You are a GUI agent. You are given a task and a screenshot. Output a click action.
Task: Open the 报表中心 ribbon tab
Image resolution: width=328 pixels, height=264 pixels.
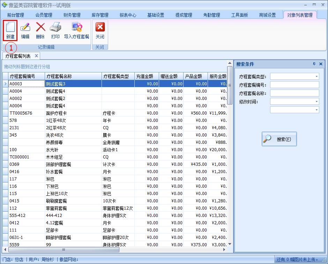pyautogui.click(x=128, y=15)
